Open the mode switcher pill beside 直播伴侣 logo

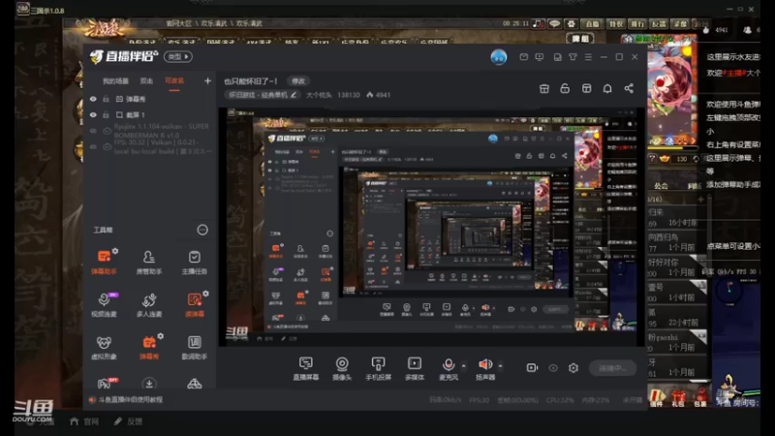tap(178, 57)
